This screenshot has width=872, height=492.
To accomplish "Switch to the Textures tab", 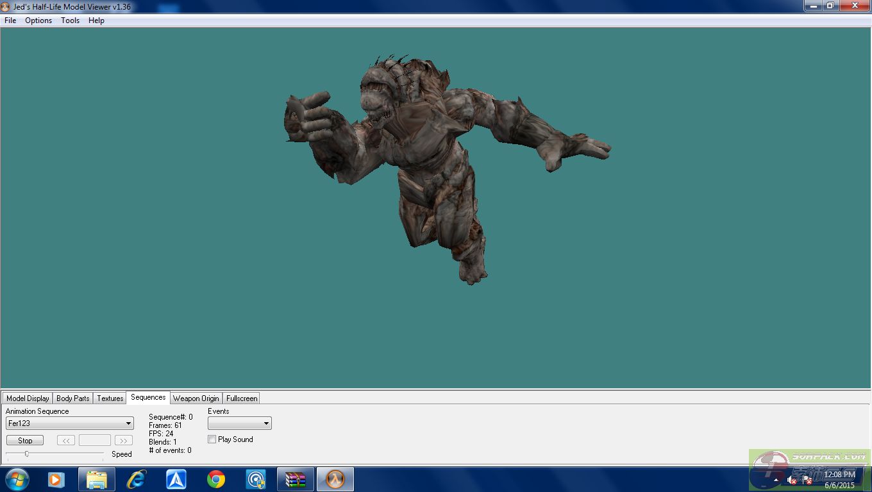I will (x=110, y=398).
